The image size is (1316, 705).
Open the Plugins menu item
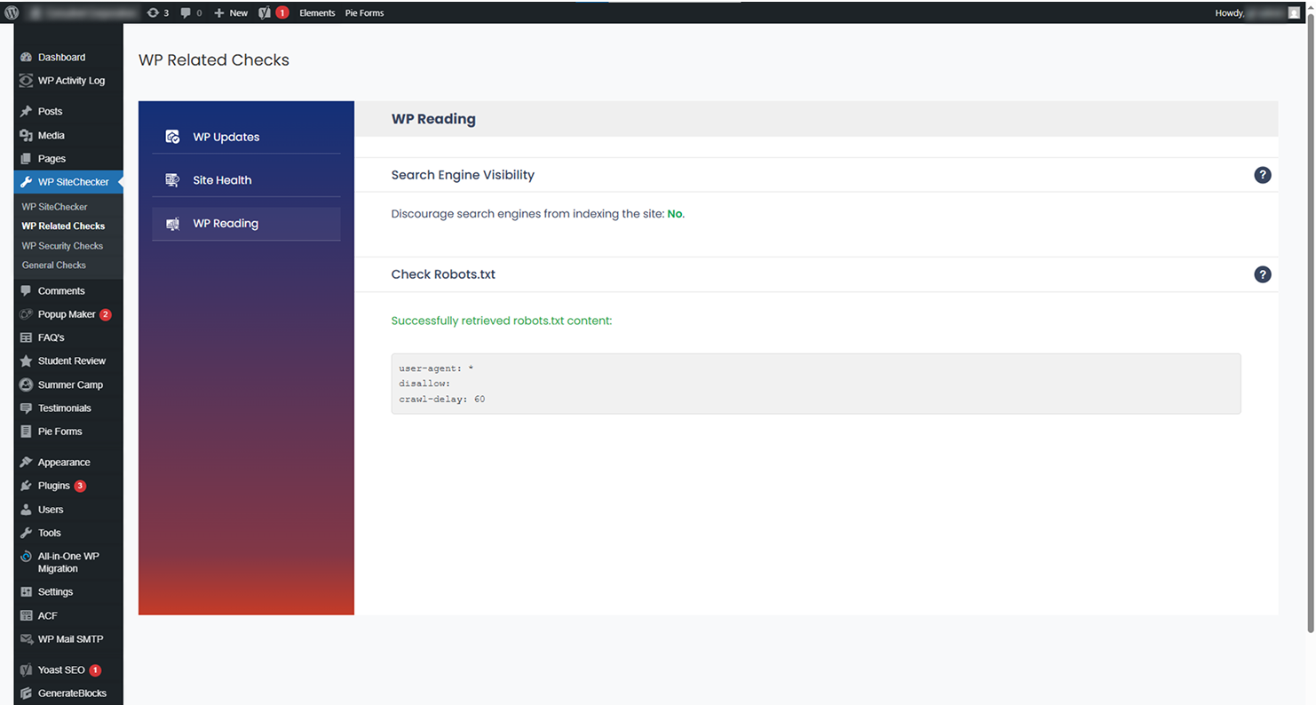coord(53,486)
